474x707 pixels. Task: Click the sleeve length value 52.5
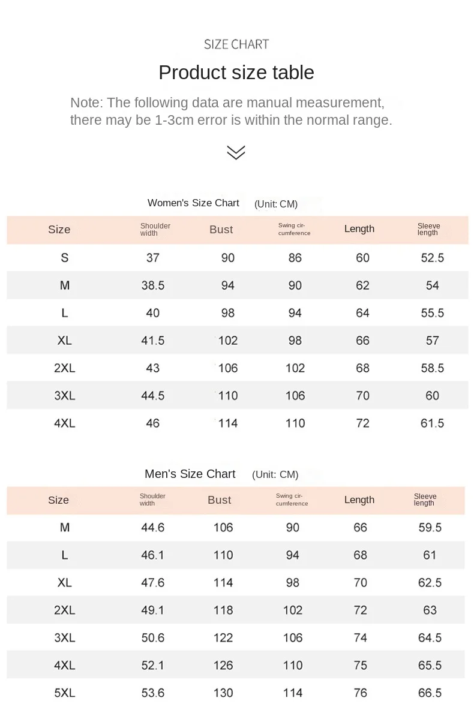[433, 258]
